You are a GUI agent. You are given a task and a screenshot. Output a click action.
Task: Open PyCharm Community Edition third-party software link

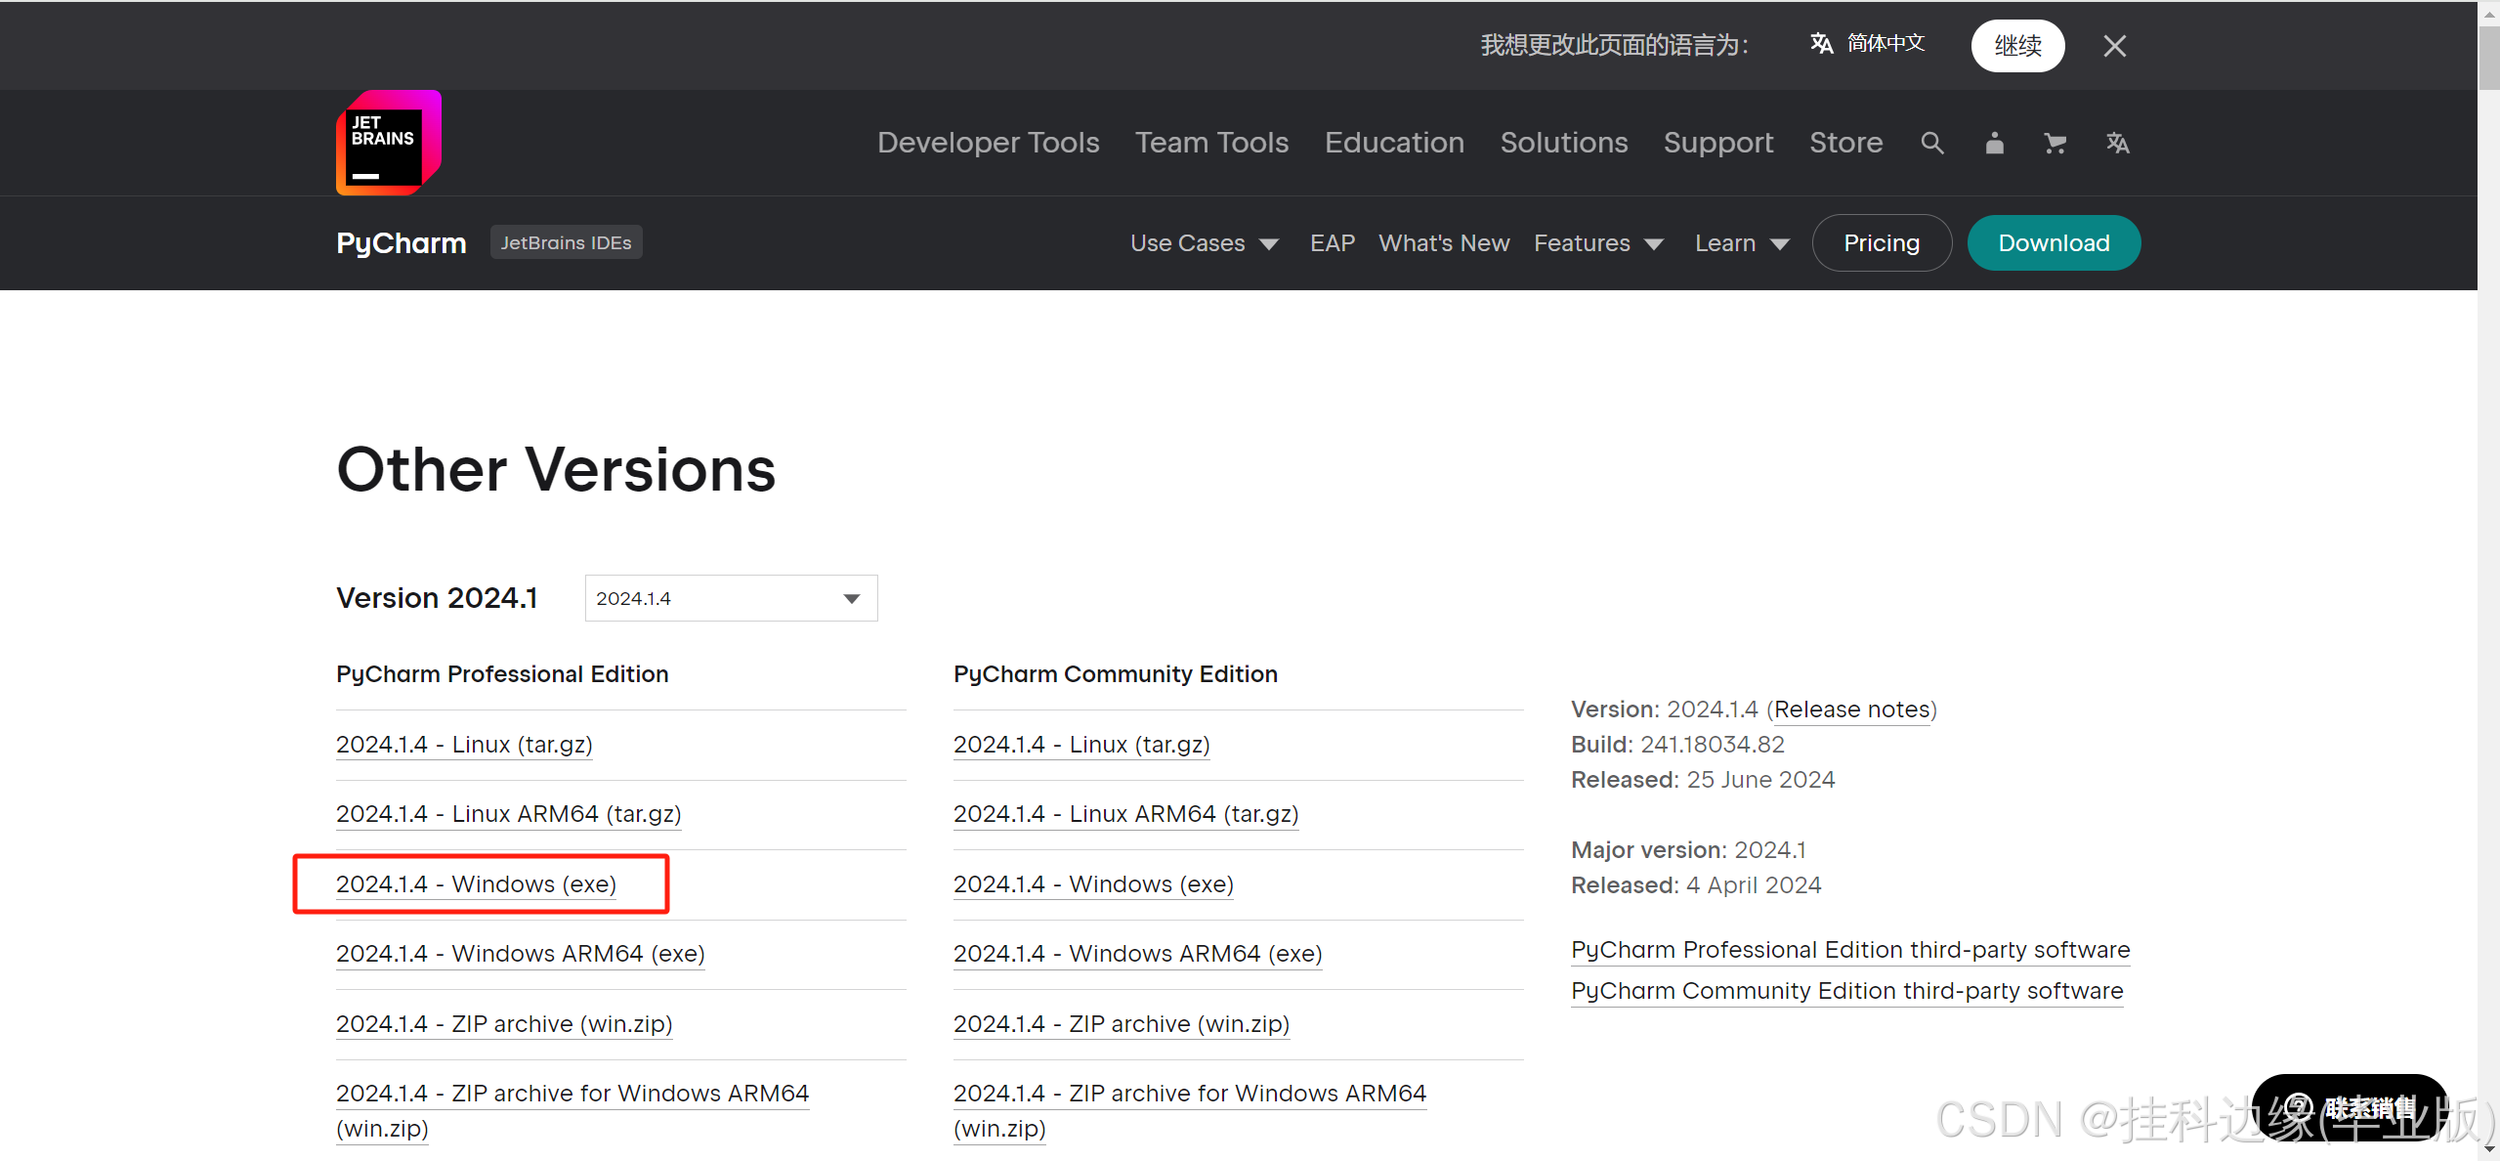[x=1847, y=991]
